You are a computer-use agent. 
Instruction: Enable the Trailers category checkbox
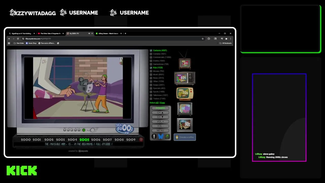(x=151, y=99)
